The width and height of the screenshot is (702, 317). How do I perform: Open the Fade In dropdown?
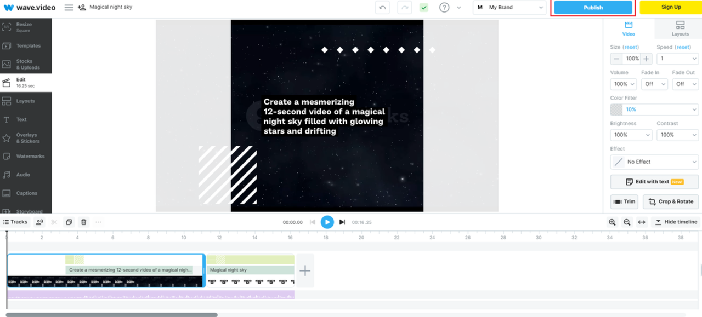coord(655,84)
